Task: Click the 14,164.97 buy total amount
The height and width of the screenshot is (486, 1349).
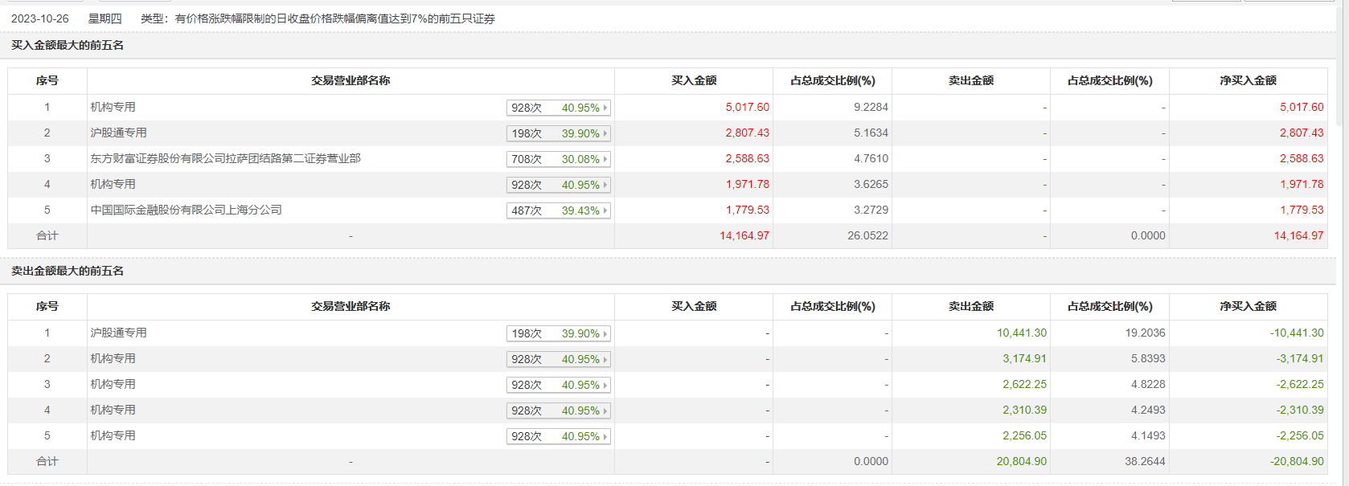Action: click(744, 236)
